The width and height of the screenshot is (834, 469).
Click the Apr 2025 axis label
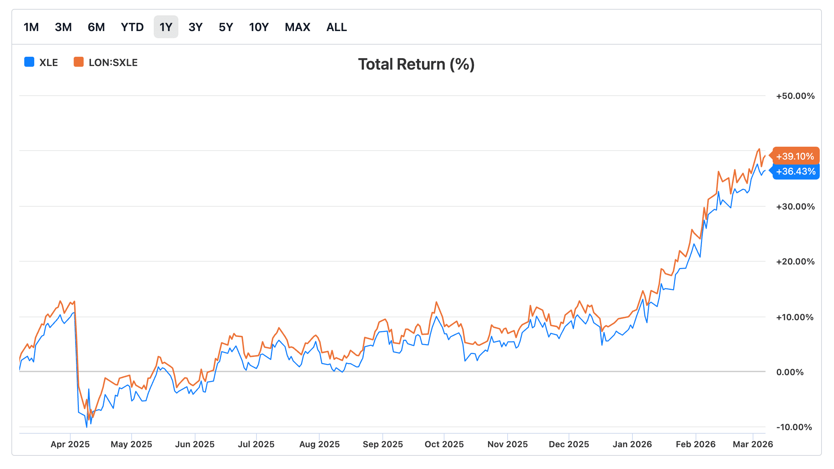tap(70, 444)
